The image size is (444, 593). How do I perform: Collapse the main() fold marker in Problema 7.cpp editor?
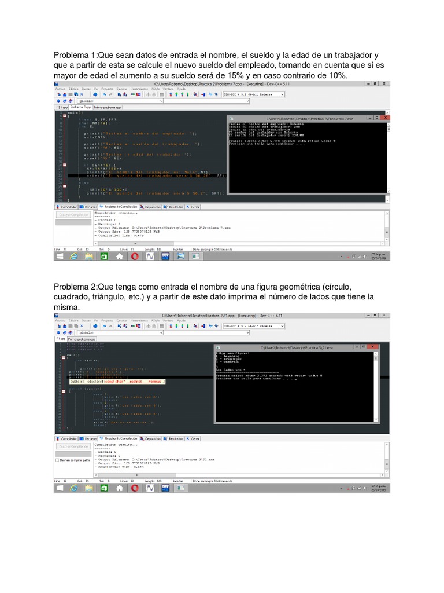(x=65, y=116)
